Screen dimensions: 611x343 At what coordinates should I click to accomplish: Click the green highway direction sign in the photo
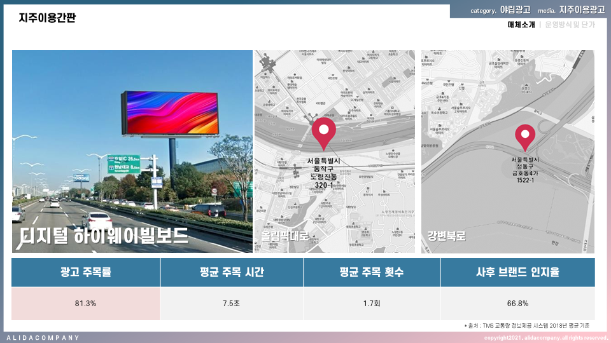[x=123, y=164]
